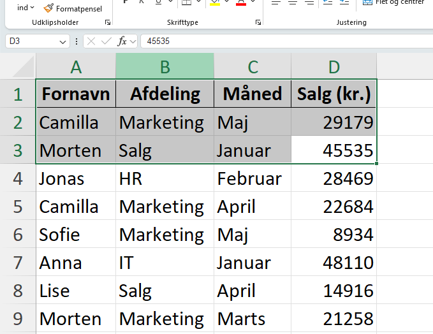433x334 pixels.
Task: Open the Skrifttype dialog launcher
Action: [258, 22]
